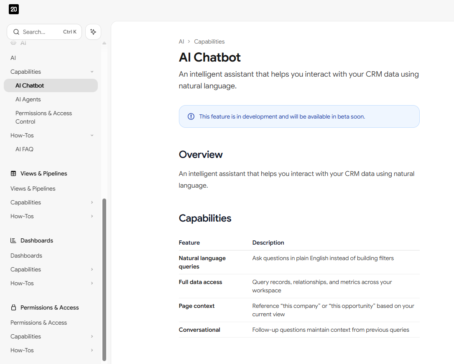Click the AI breadcrumb link
The width and height of the screenshot is (454, 364).
click(181, 41)
